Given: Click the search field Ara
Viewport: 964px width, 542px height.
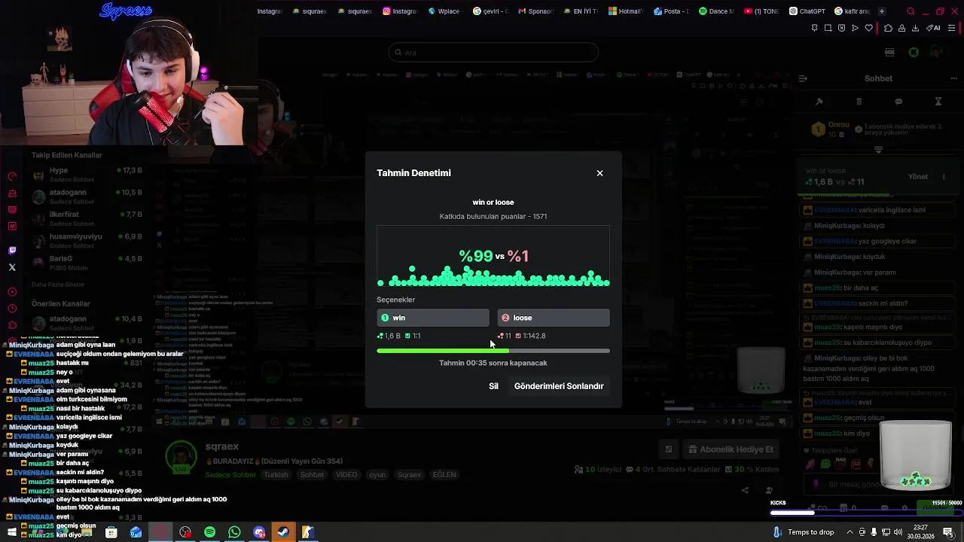Looking at the screenshot, I should tap(493, 52).
